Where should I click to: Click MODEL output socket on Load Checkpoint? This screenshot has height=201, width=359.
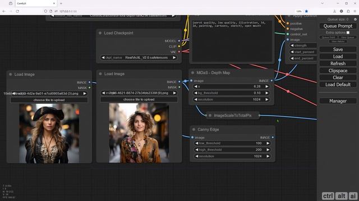[x=179, y=41]
